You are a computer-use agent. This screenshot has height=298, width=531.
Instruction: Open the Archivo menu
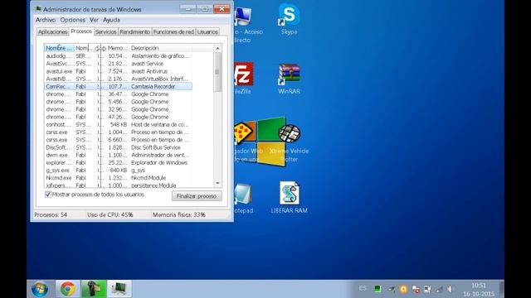[x=46, y=20]
